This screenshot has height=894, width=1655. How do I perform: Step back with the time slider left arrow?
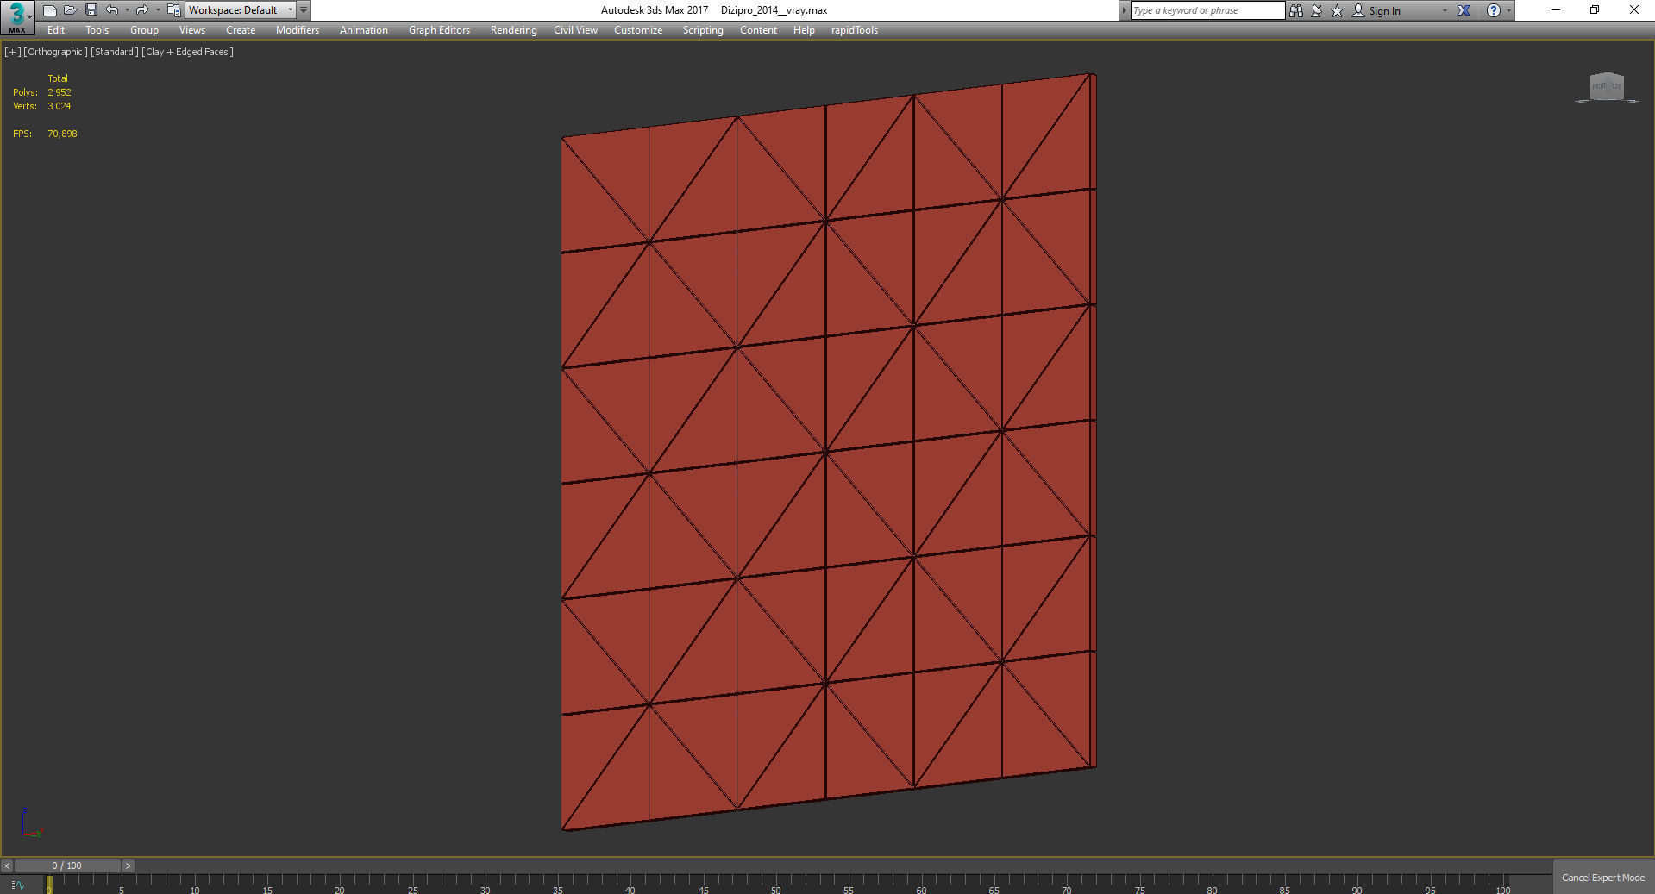pos(7,866)
